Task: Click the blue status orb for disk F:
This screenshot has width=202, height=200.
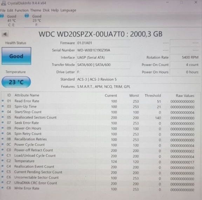Action: [x=27, y=16]
